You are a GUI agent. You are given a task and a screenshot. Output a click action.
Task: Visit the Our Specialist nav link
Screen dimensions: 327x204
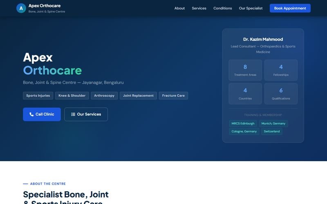251,8
